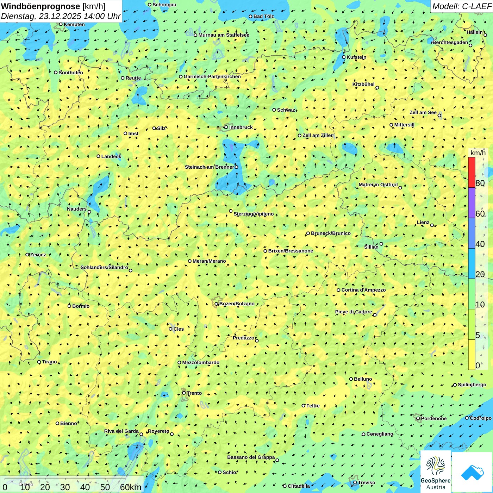Image resolution: width=493 pixels, height=493 pixels.
Task: Select the title 'Windböenprognose [km/h]'
Action: (x=53, y=6)
